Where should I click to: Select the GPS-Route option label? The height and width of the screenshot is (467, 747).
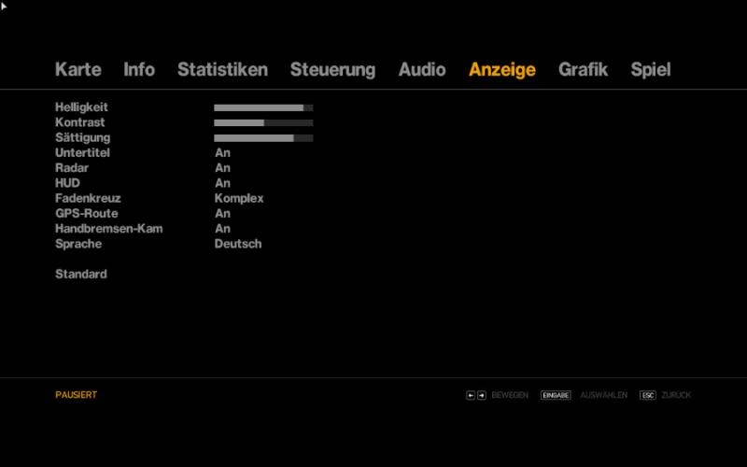click(87, 214)
